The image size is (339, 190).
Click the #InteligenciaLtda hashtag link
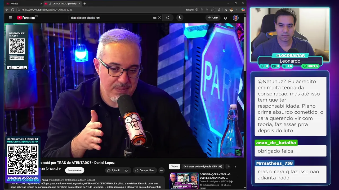click(x=74, y=180)
